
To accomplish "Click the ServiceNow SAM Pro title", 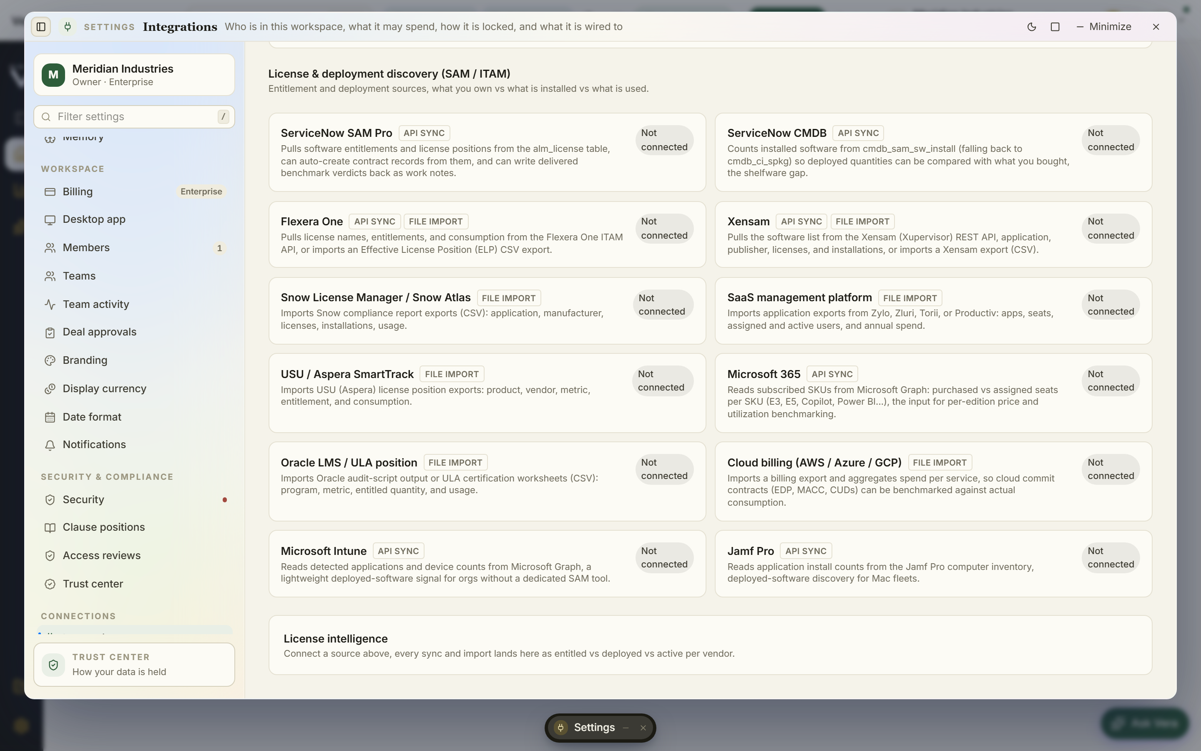I will click(x=337, y=133).
